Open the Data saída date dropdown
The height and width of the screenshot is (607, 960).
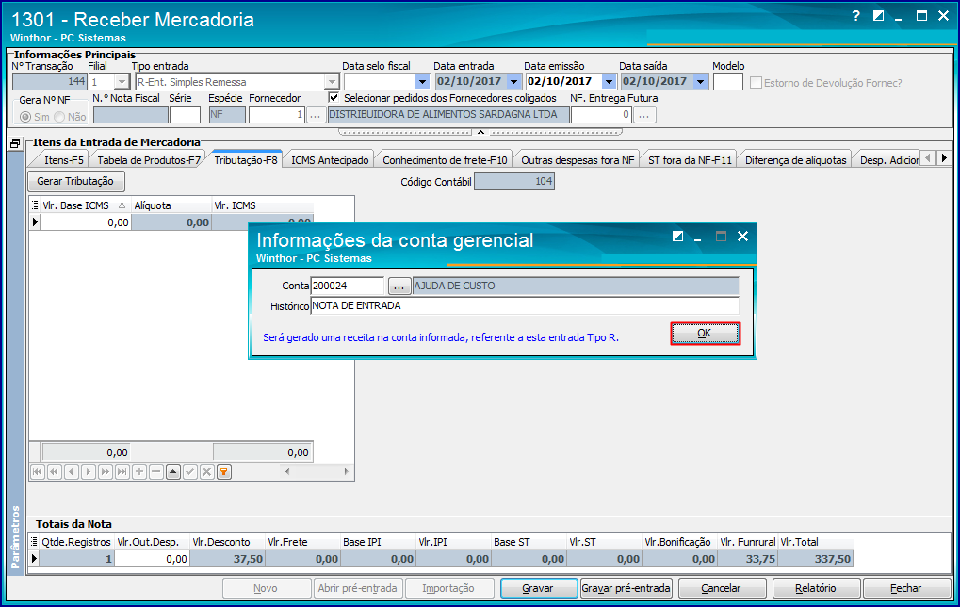tap(701, 81)
